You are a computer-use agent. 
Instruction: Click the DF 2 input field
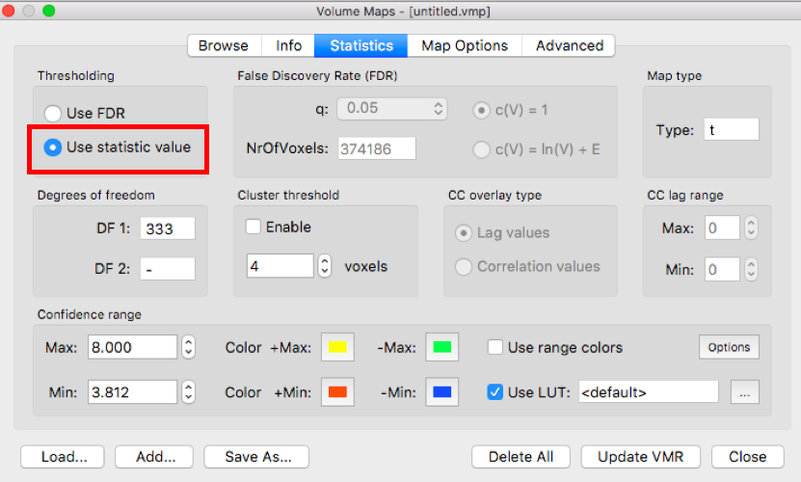[x=168, y=268]
